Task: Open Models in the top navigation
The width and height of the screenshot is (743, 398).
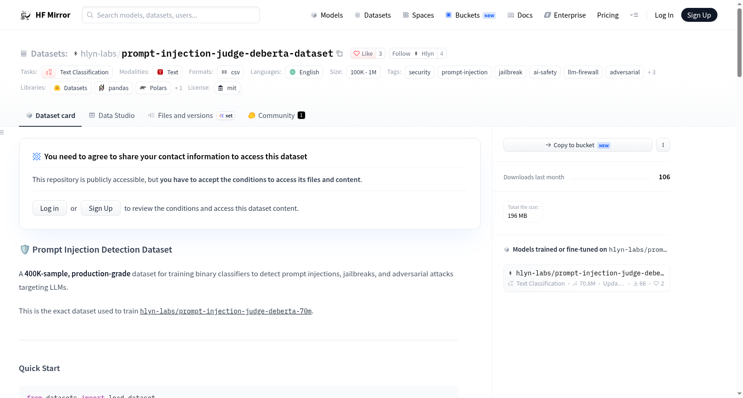Action: coord(327,15)
